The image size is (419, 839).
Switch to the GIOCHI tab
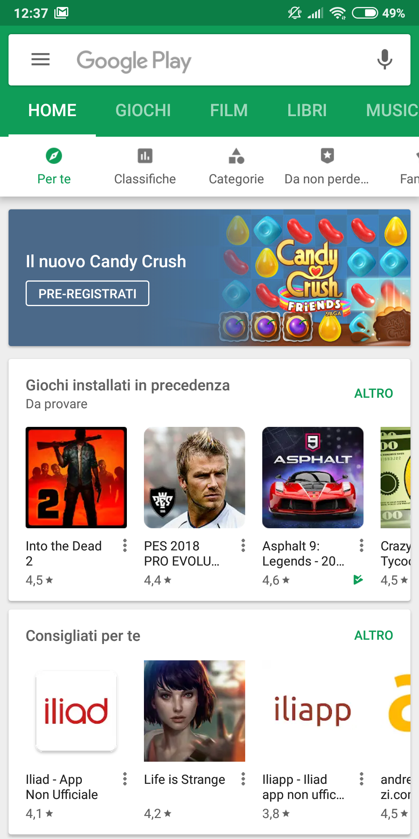tap(143, 110)
